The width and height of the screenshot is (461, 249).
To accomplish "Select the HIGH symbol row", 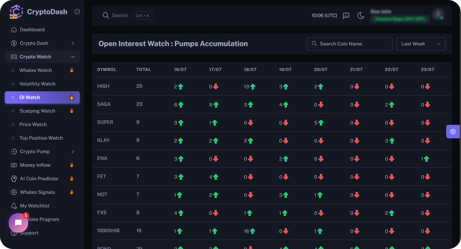I will [x=272, y=86].
